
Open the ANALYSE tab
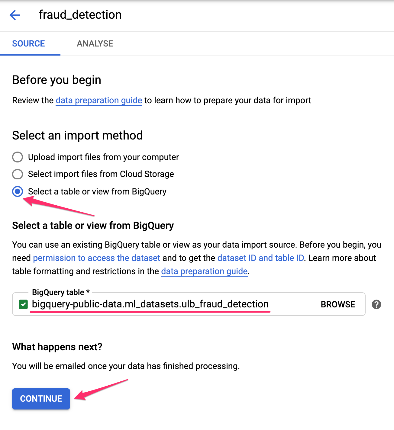(x=95, y=43)
